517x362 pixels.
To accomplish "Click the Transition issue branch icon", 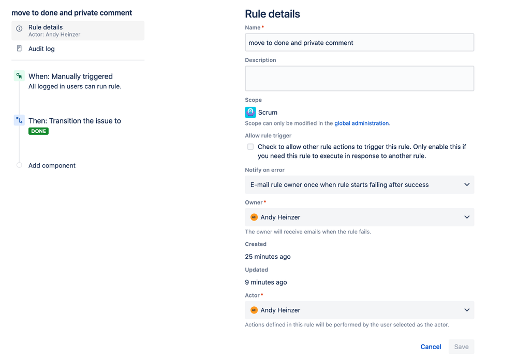I will [19, 120].
